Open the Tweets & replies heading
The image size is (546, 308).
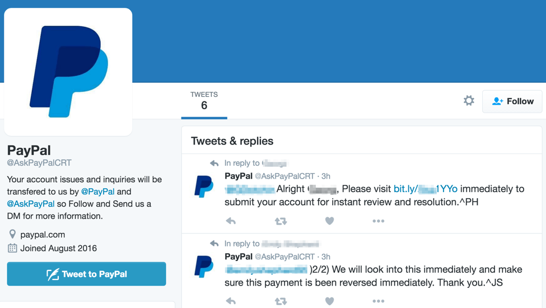coord(232,141)
